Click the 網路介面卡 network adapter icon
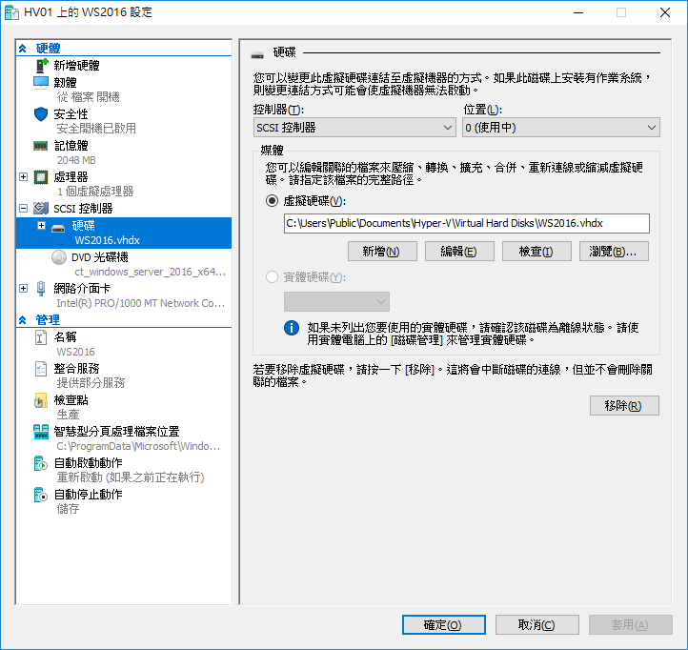Image resolution: width=688 pixels, height=650 pixels. 41,289
